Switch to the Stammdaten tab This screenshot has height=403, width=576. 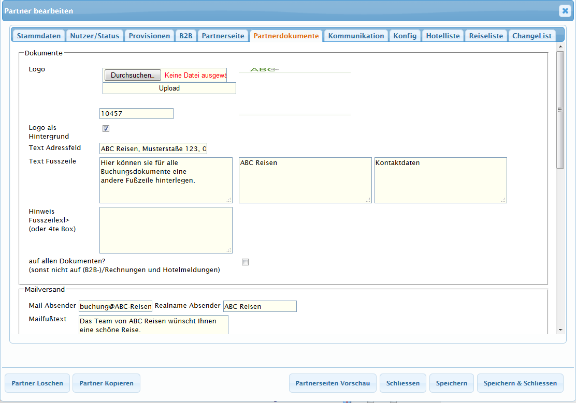[x=39, y=36]
